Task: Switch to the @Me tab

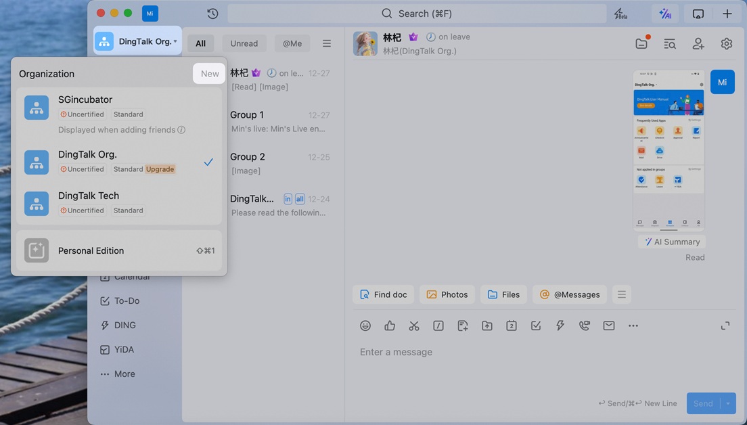Action: pyautogui.click(x=292, y=43)
